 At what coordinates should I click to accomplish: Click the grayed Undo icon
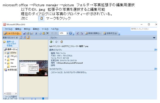[52, 33]
